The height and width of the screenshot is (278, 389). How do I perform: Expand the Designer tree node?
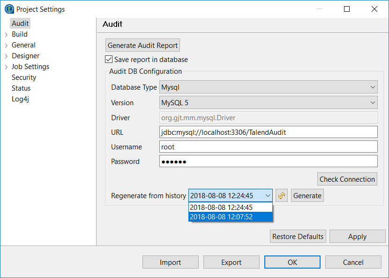tap(6, 56)
